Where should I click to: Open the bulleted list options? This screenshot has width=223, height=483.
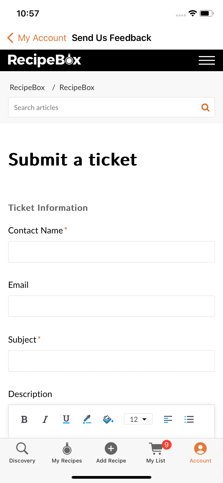pos(189,419)
